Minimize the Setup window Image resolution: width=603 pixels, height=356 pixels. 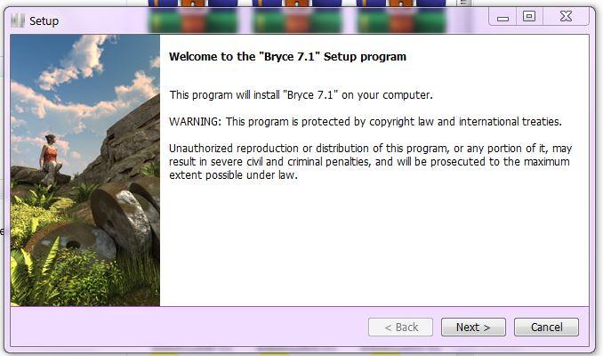click(502, 17)
